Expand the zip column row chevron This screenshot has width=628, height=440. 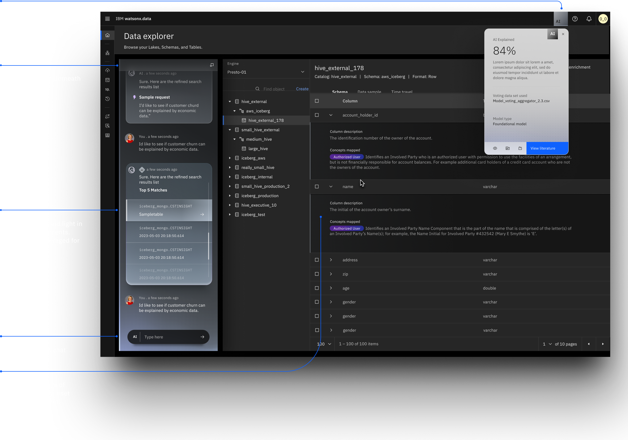coord(331,274)
